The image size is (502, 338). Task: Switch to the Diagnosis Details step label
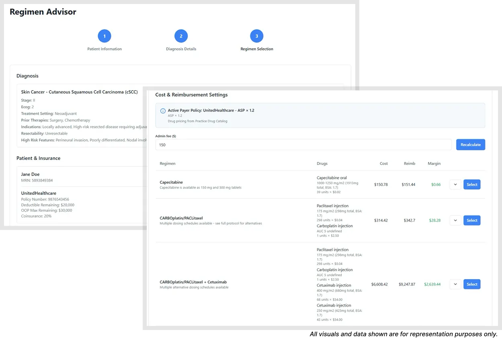181,49
